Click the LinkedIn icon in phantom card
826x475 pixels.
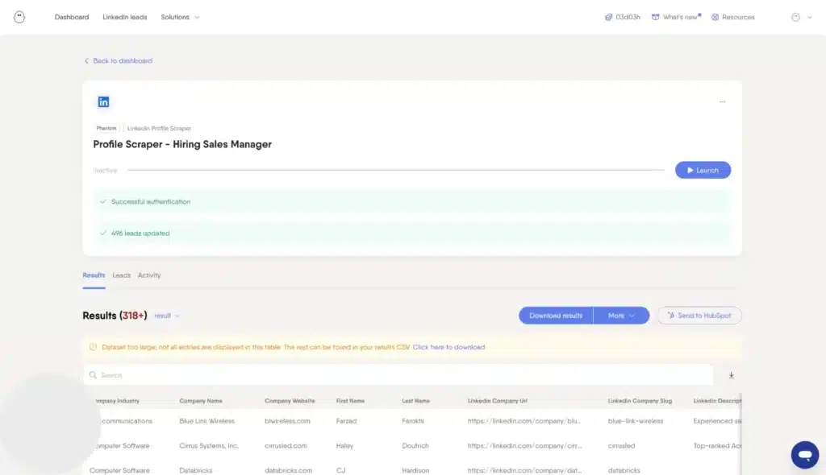coord(103,102)
